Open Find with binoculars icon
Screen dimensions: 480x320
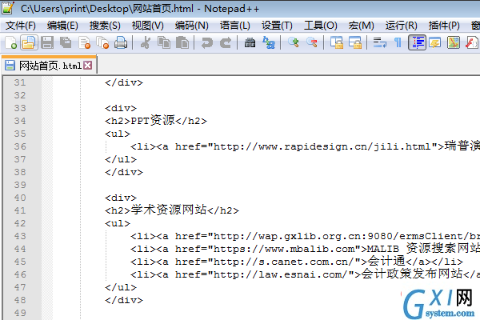coord(250,42)
